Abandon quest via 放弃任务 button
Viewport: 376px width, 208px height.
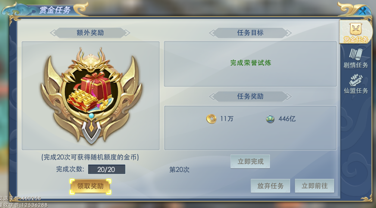(x=270, y=186)
